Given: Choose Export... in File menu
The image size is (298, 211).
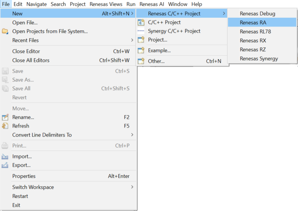Looking at the screenshot, I should (x=68, y=165).
